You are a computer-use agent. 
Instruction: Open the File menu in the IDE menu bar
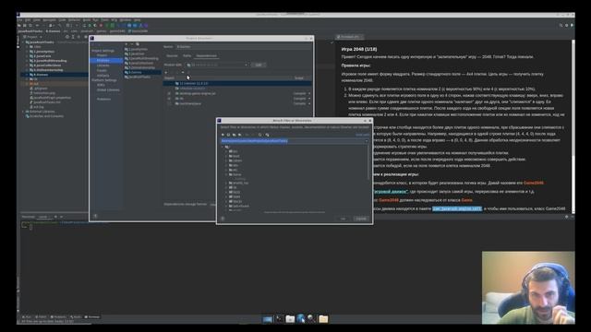20,20
